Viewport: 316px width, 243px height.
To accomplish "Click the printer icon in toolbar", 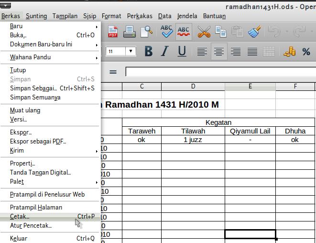I will (x=130, y=32).
